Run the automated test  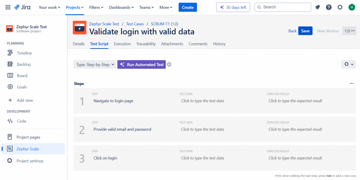tap(142, 65)
